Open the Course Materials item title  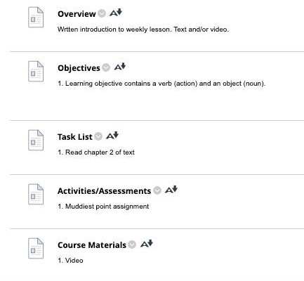click(x=92, y=245)
